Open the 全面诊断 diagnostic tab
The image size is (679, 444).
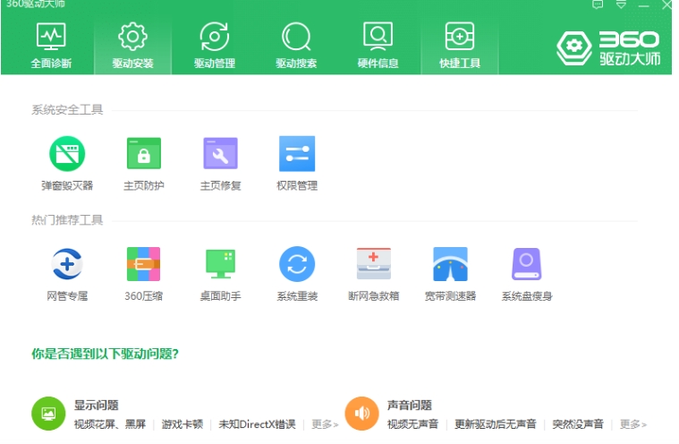pos(51,46)
